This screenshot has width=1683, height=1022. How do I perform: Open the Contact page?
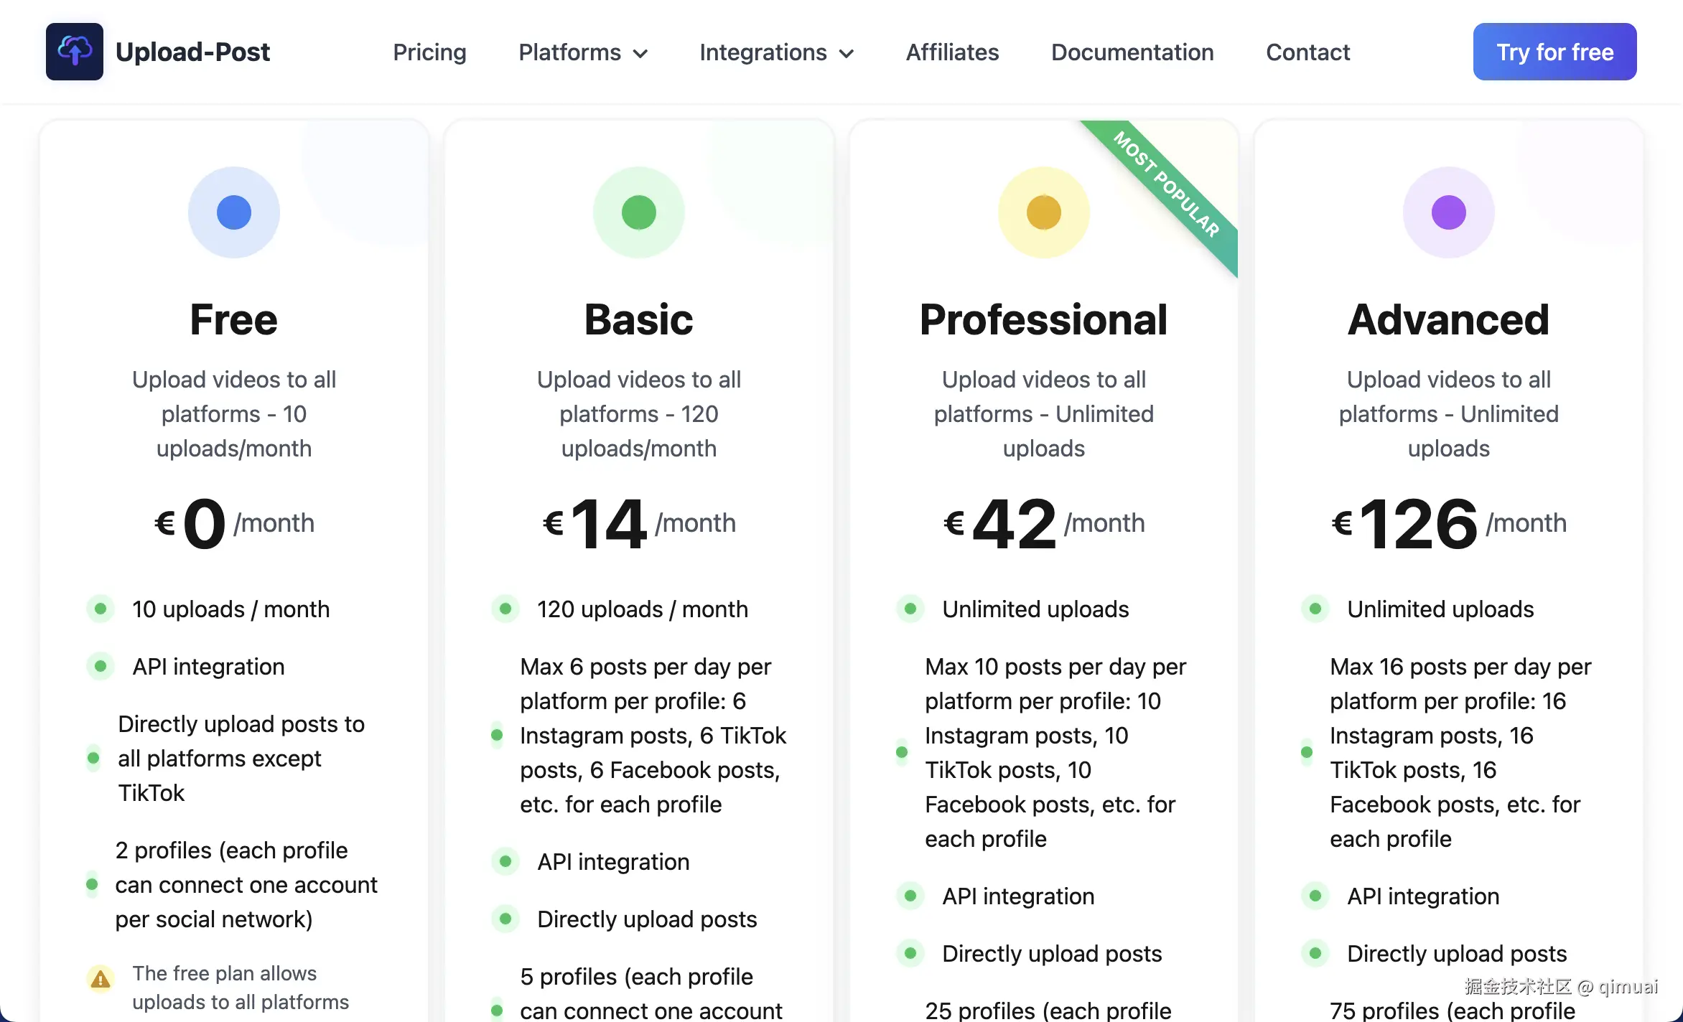click(1307, 52)
